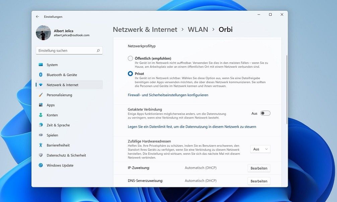
Task: Click the Konten person icon
Action: 41,115
